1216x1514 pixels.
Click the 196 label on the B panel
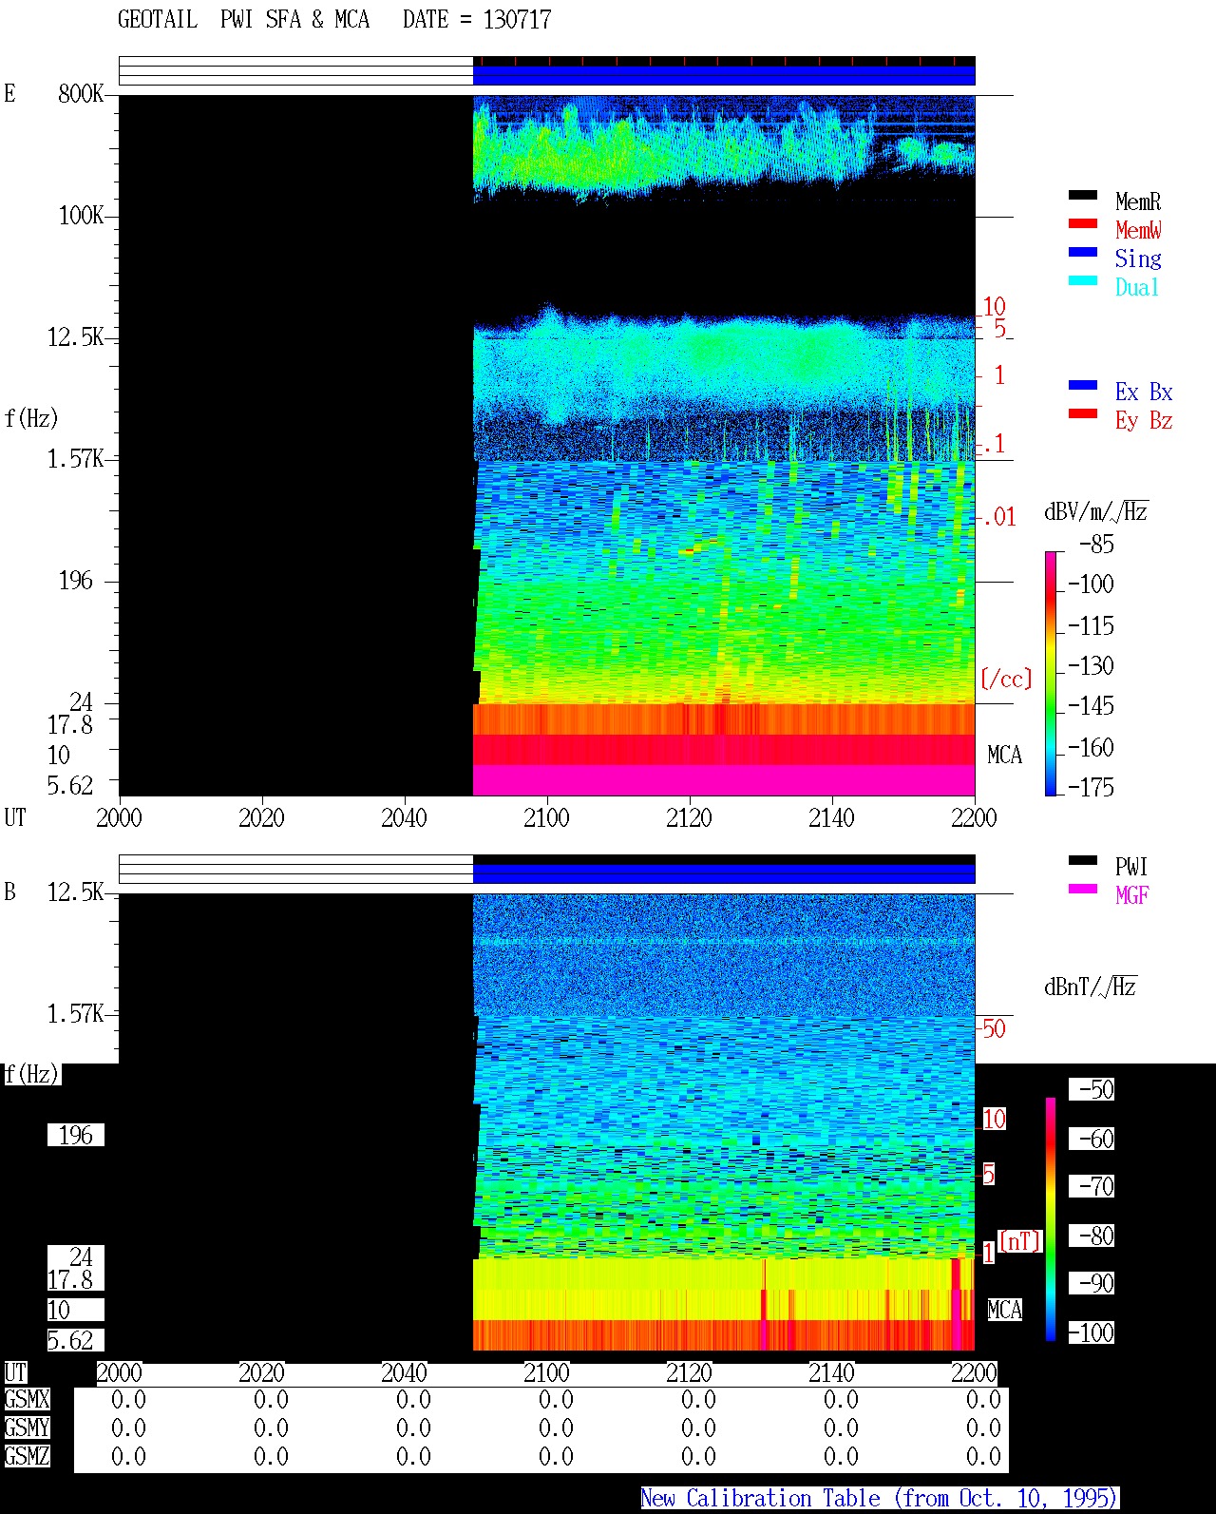click(x=76, y=1136)
